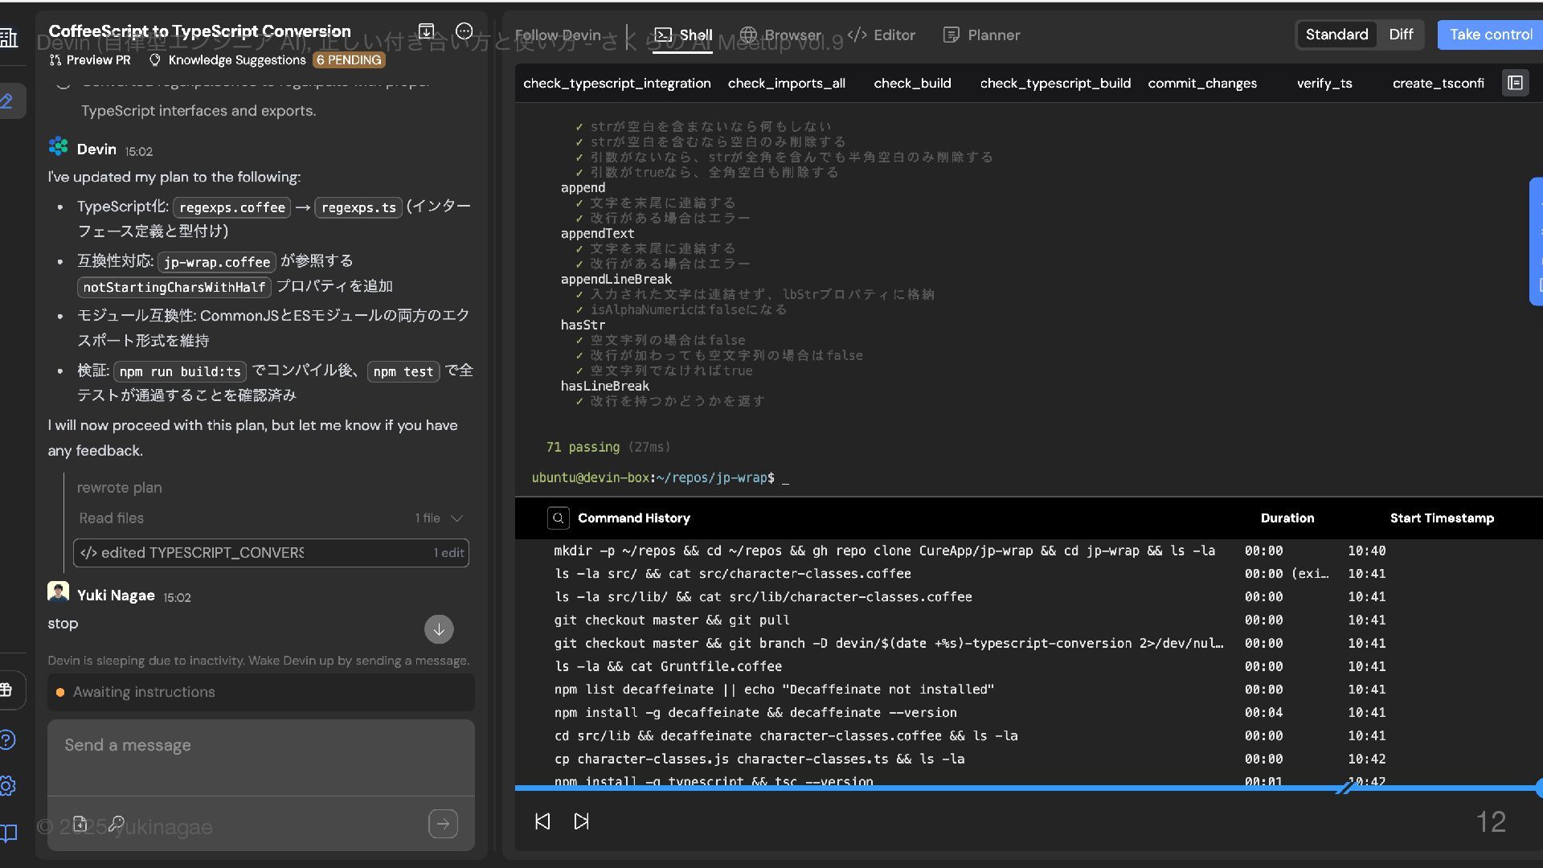Image resolution: width=1543 pixels, height=868 pixels.
Task: Click the Preview PR link
Action: [x=90, y=60]
